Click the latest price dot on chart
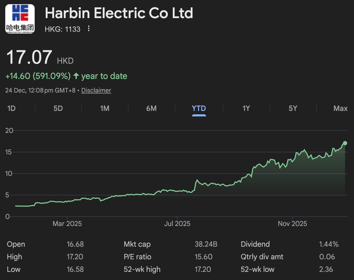 point(345,143)
